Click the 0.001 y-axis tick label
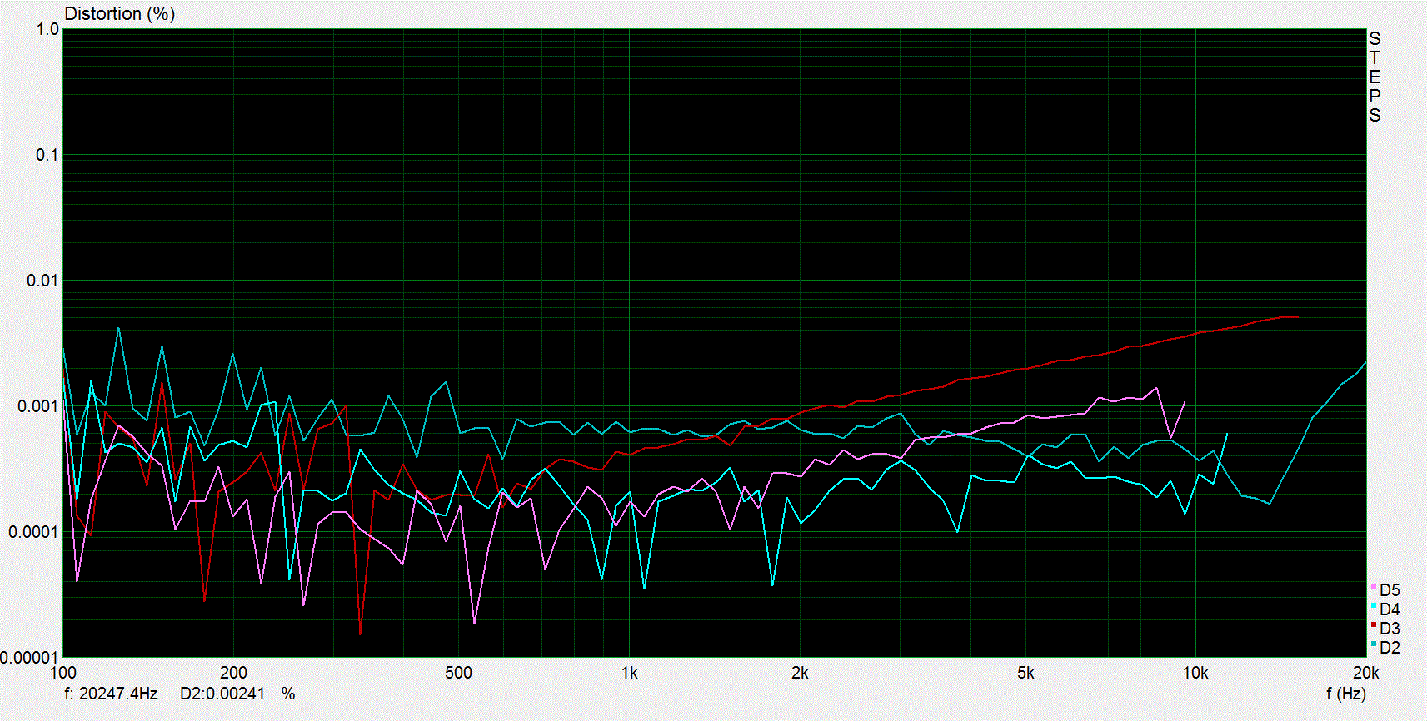Viewport: 1427px width, 721px height. [39, 406]
